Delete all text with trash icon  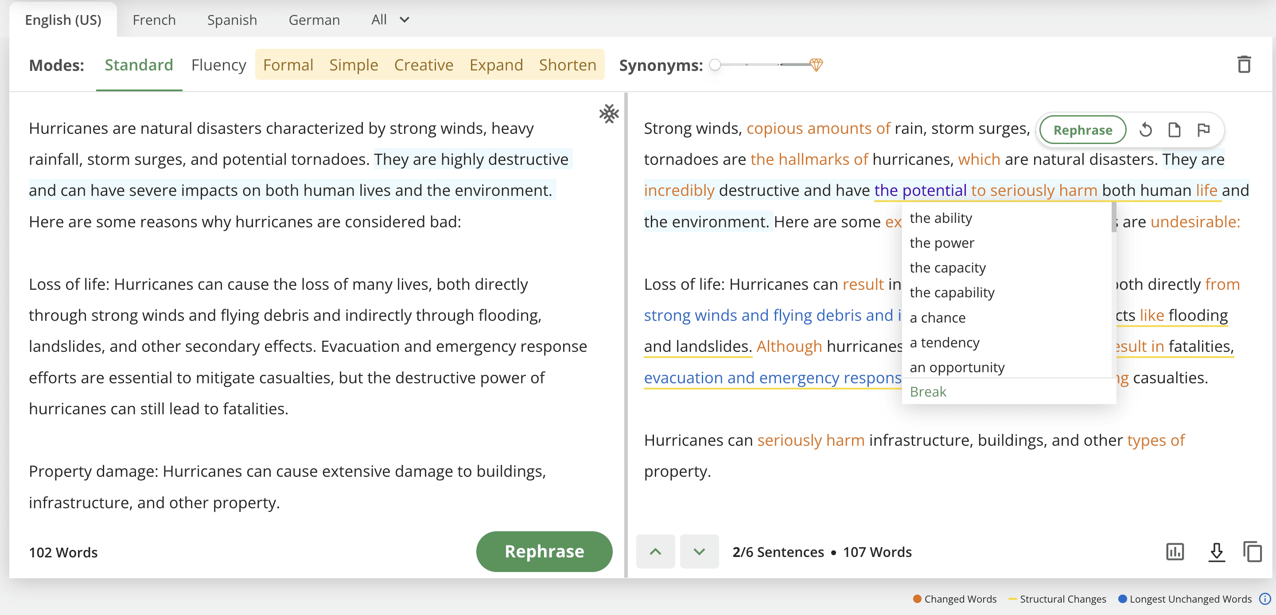pyautogui.click(x=1244, y=65)
